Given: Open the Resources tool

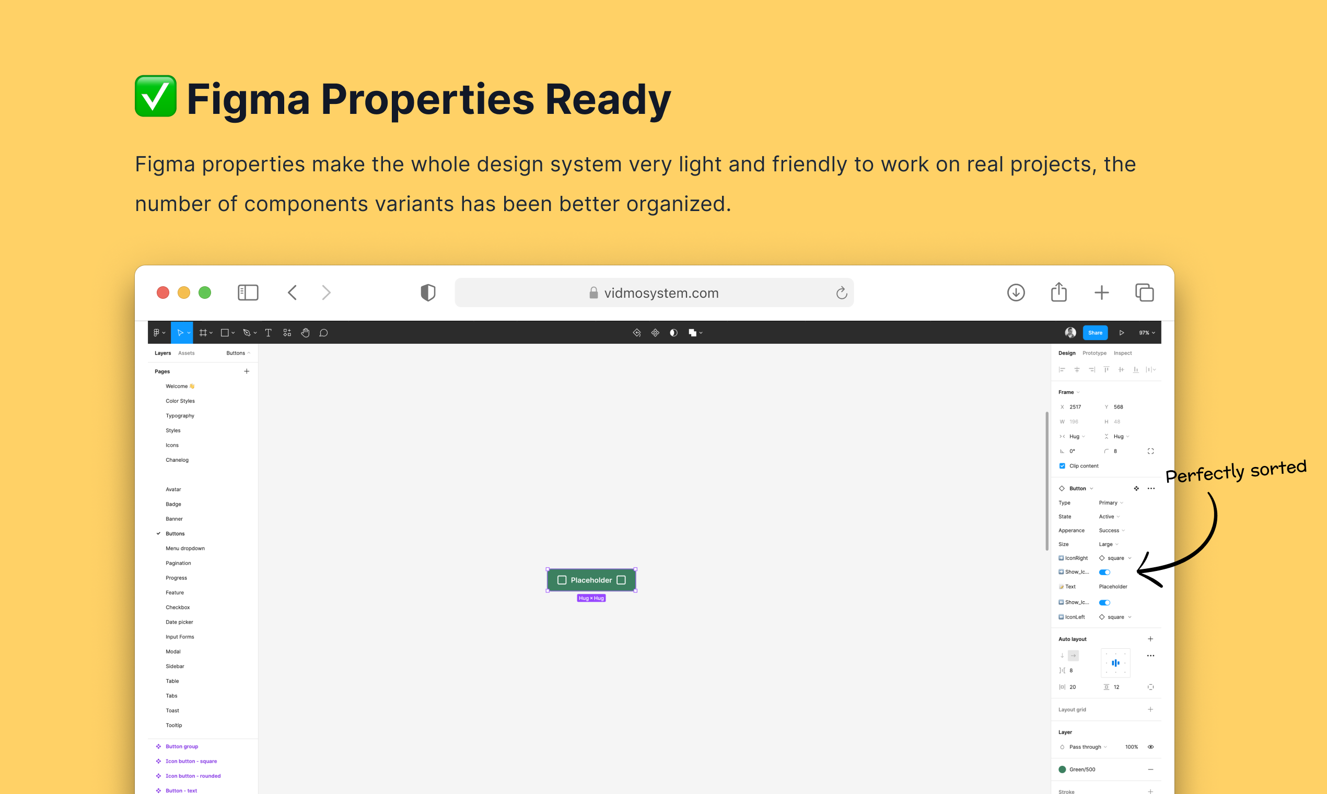Looking at the screenshot, I should pyautogui.click(x=287, y=333).
